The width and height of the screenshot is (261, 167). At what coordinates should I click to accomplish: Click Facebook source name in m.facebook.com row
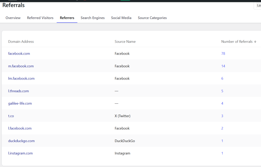pos(122,66)
